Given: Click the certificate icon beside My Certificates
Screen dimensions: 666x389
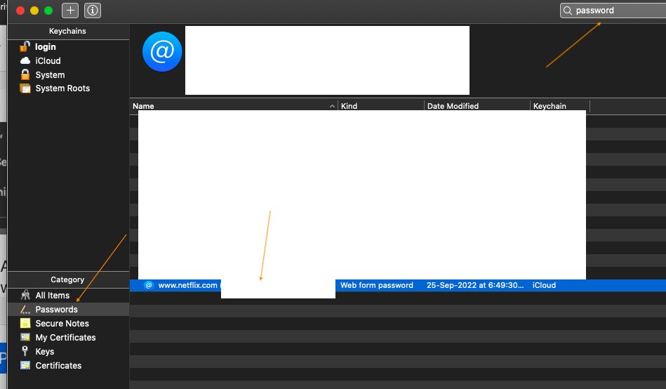Looking at the screenshot, I should pyautogui.click(x=25, y=337).
